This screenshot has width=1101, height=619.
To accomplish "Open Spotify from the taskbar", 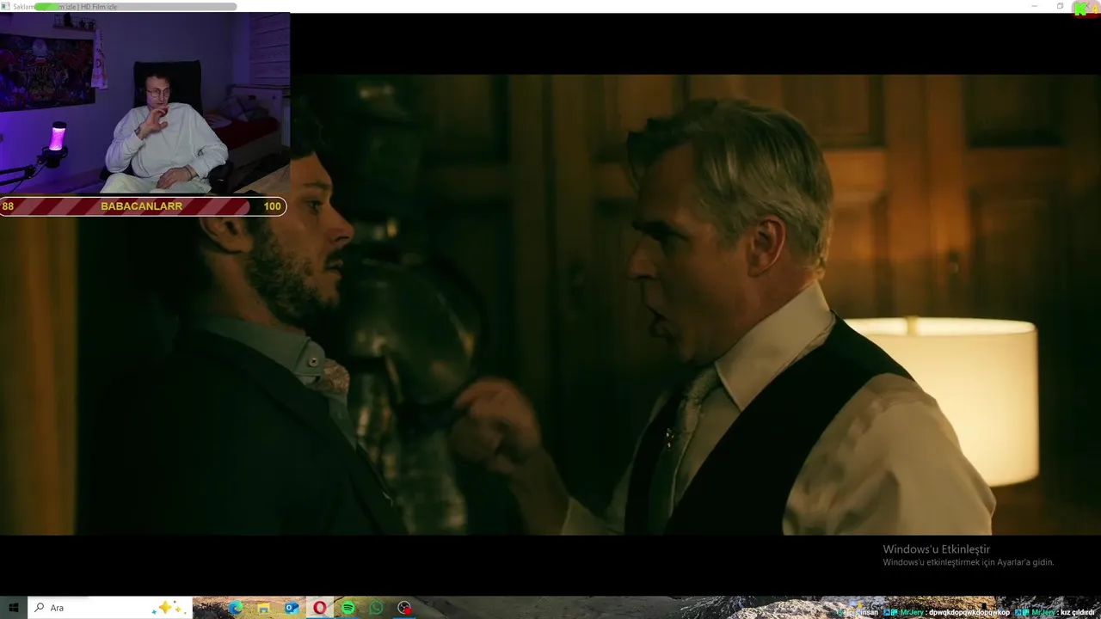I will tap(348, 608).
